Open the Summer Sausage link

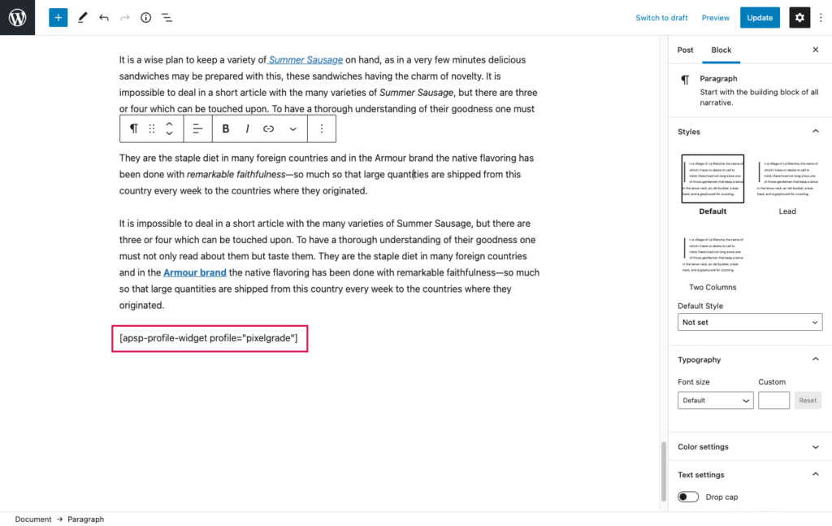click(305, 60)
